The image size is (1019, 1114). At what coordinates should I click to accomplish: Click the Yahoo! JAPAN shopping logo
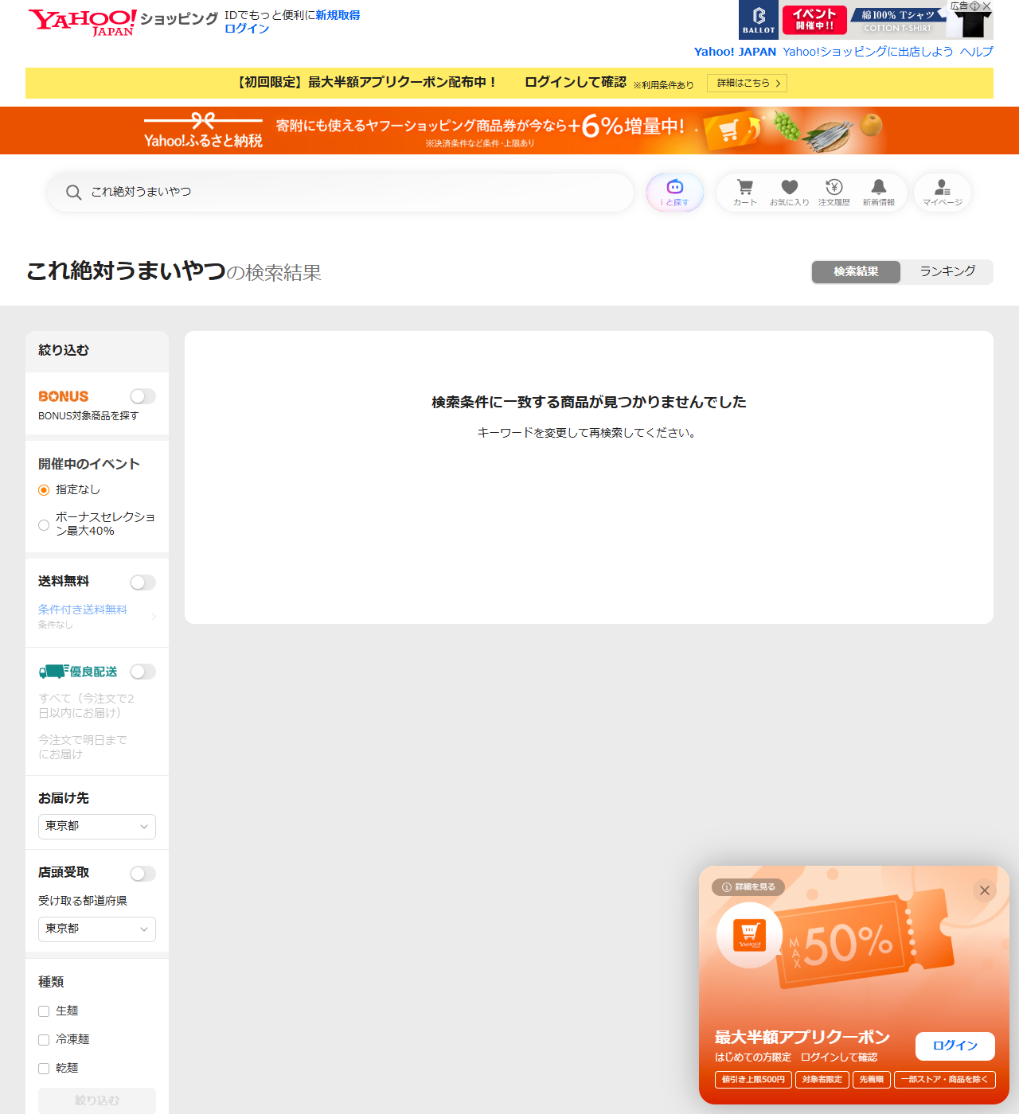click(123, 21)
